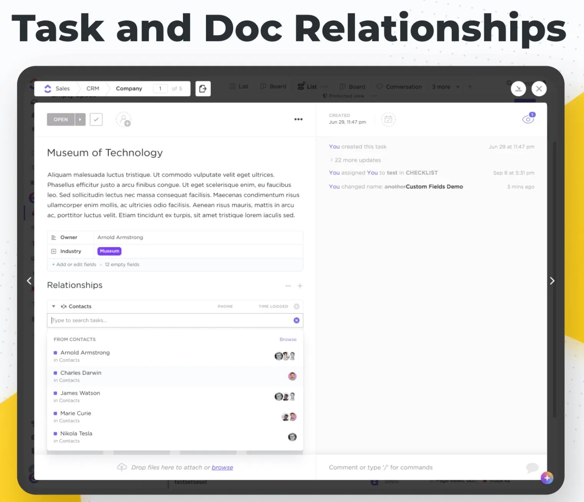Mark task complete with the checkmark box
This screenshot has height=502, width=584.
96,120
